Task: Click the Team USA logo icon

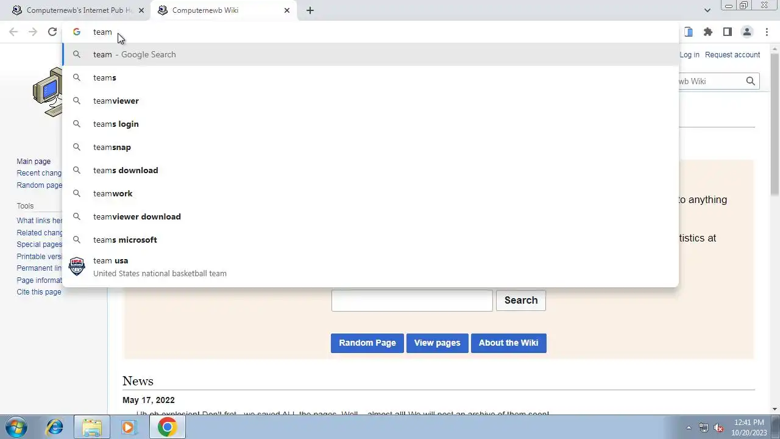Action: [x=77, y=266]
